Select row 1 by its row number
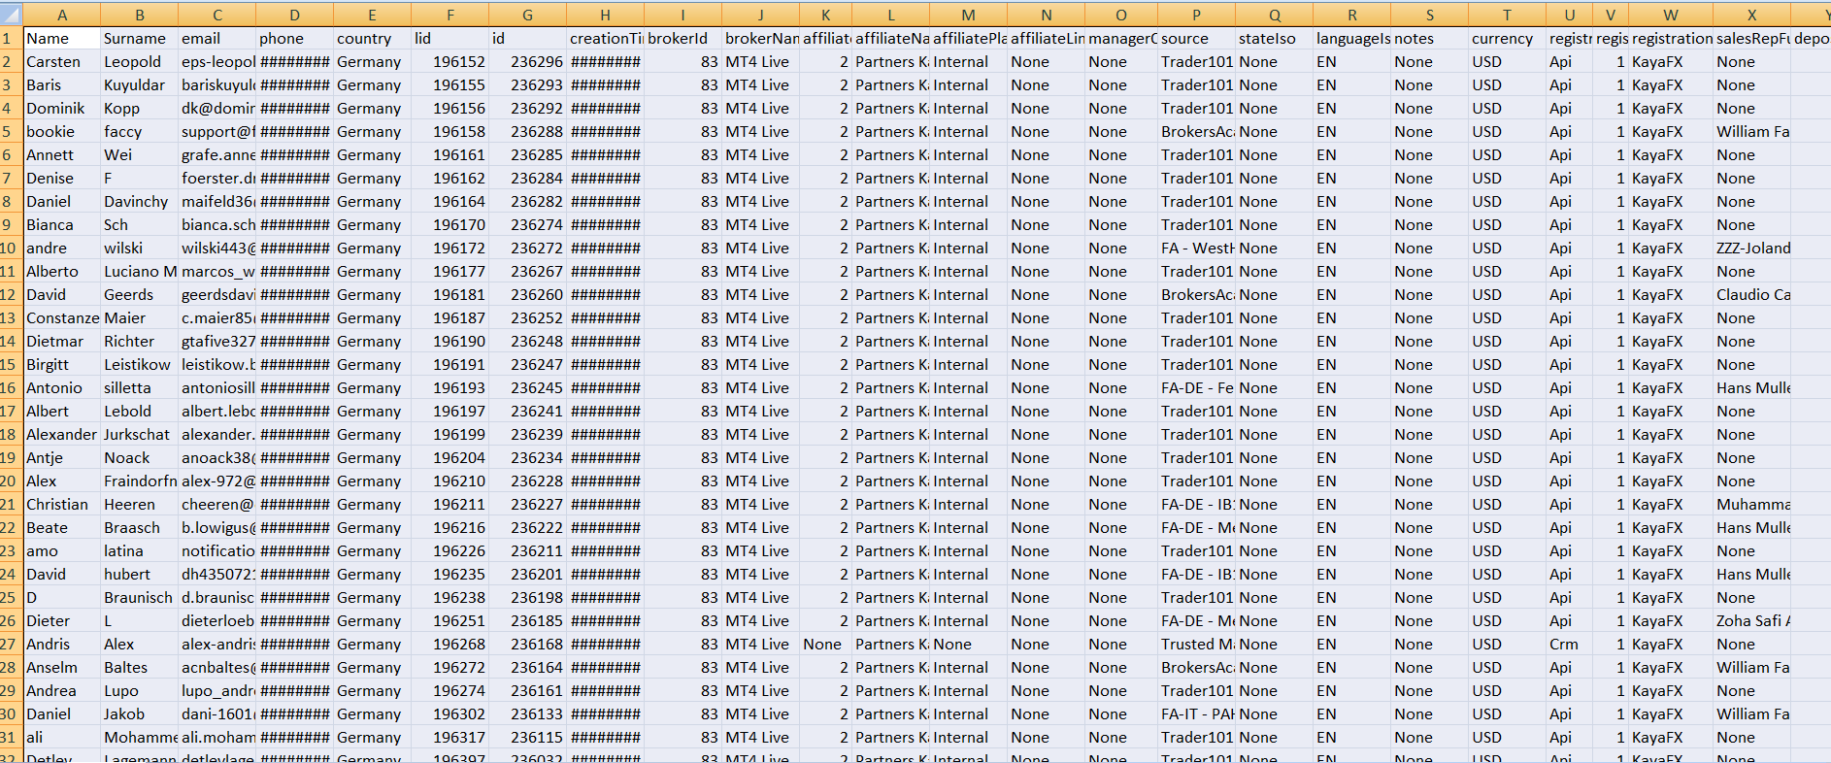Viewport: 1831px width, 763px height. (x=11, y=39)
